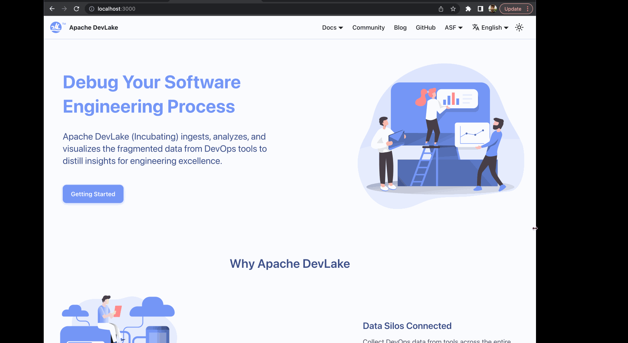Open the browser three-dot menu
Viewport: 628px width, 343px height.
pyautogui.click(x=528, y=9)
